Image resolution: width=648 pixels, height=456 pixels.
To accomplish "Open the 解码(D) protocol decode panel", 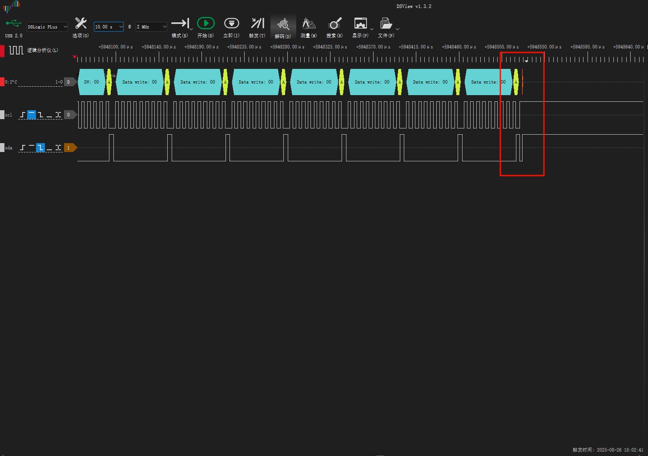I will 283,24.
